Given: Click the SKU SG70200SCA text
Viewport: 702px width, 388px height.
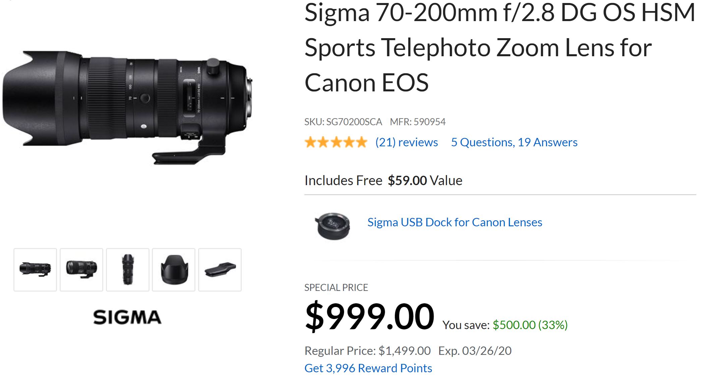Looking at the screenshot, I should [x=343, y=122].
